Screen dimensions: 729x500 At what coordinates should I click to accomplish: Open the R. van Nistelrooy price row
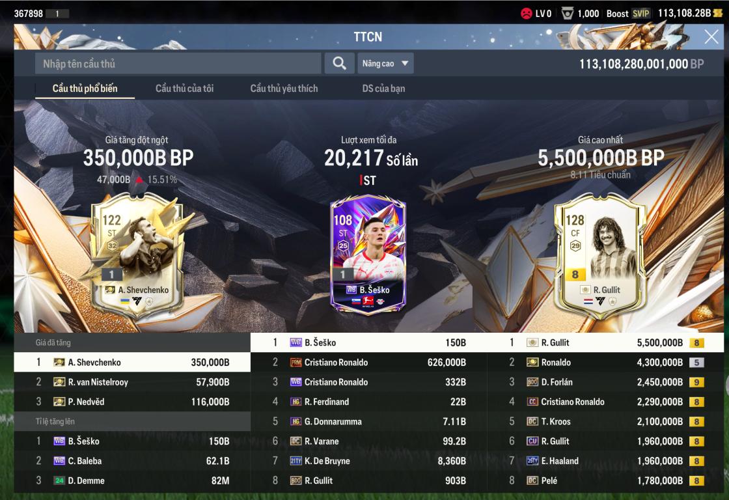coord(132,382)
